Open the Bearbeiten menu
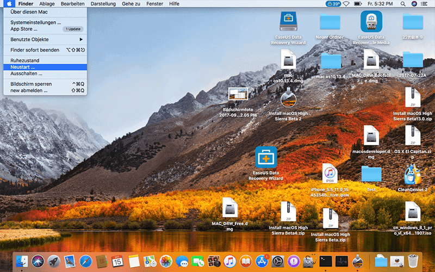Viewport: 435px width, 272px height. 72,4
